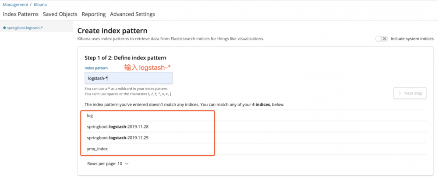Image resolution: width=438 pixels, height=177 pixels.
Task: Click the Next step chevron icon
Action: pos(399,93)
